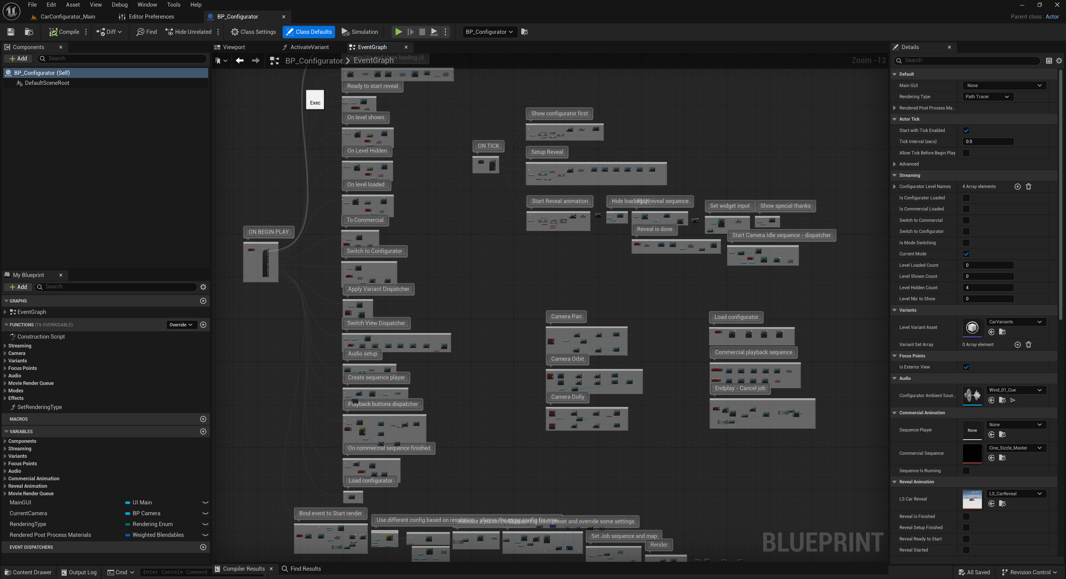This screenshot has height=579, width=1066.
Task: Open the Override functions dropdown
Action: pyautogui.click(x=181, y=325)
